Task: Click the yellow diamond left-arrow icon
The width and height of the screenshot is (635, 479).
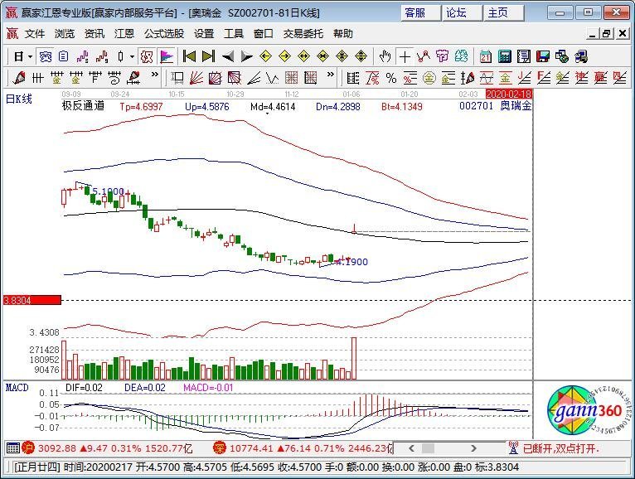Action: pyautogui.click(x=265, y=56)
